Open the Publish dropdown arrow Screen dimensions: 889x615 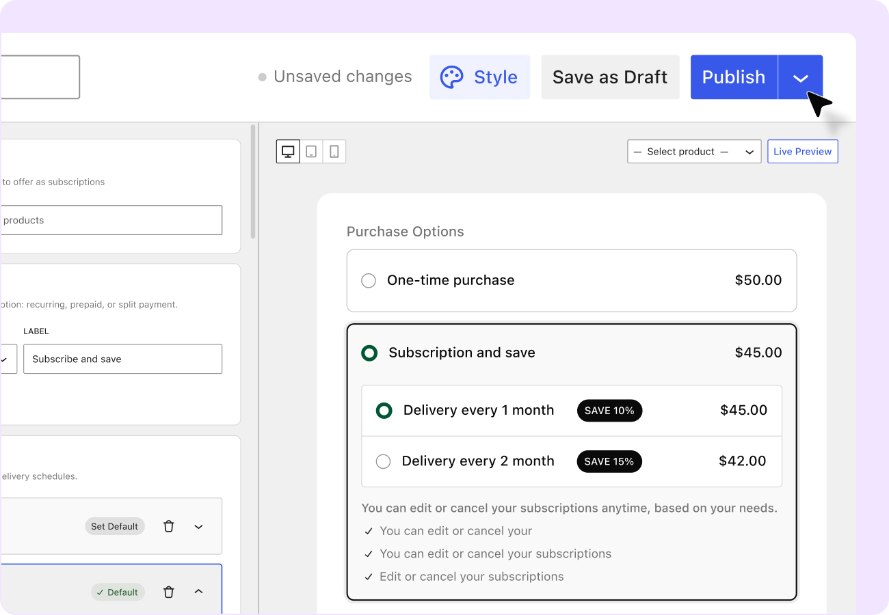(801, 77)
